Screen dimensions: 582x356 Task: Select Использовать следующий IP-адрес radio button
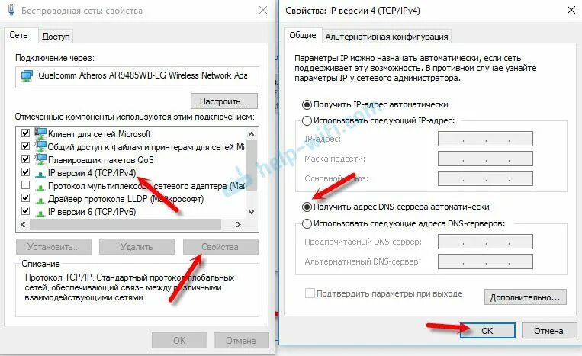(x=307, y=120)
